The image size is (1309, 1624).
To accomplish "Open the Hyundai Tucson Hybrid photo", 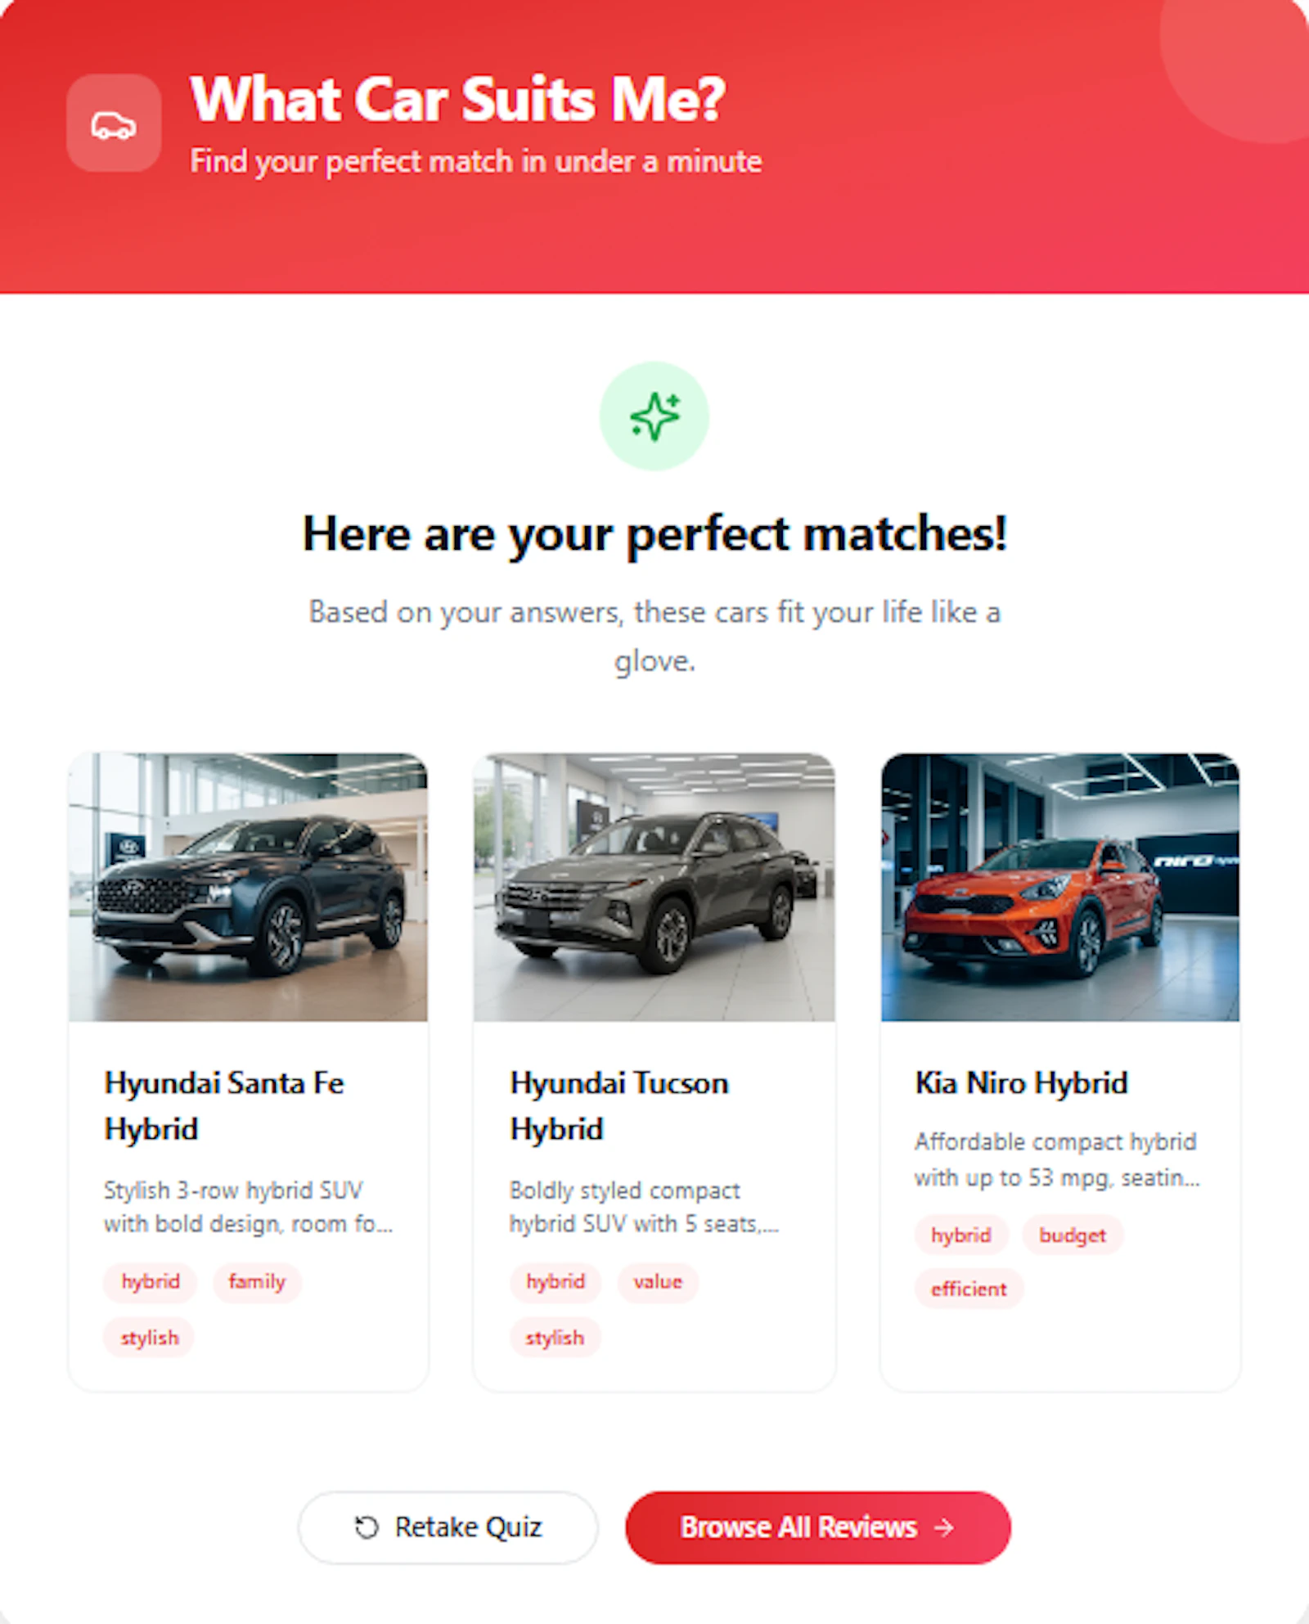I will click(x=654, y=887).
